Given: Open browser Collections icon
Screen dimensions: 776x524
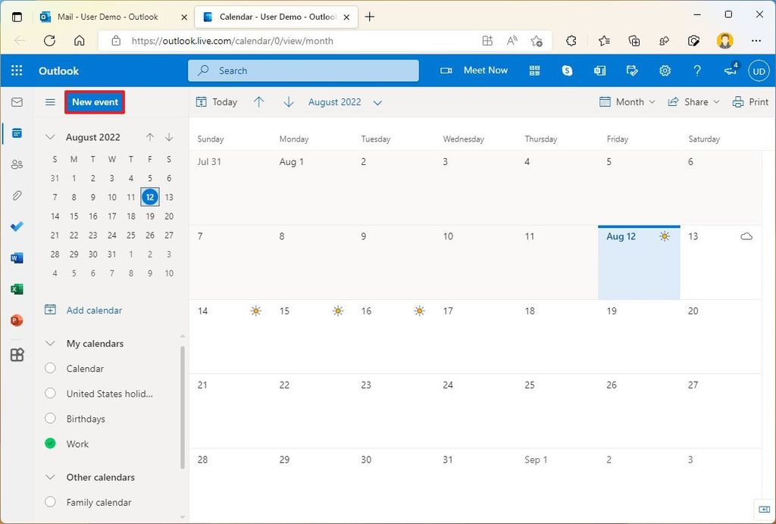Looking at the screenshot, I should pos(634,41).
